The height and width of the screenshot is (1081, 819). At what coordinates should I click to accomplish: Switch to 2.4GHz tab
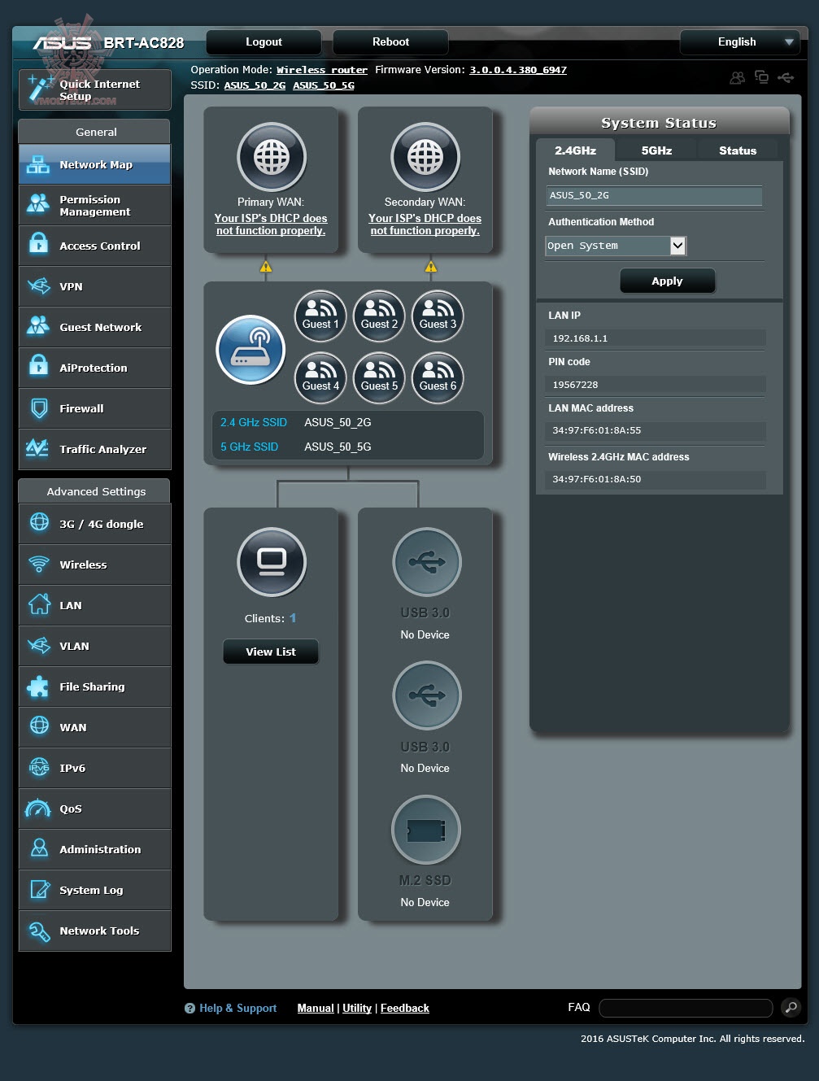click(x=575, y=150)
